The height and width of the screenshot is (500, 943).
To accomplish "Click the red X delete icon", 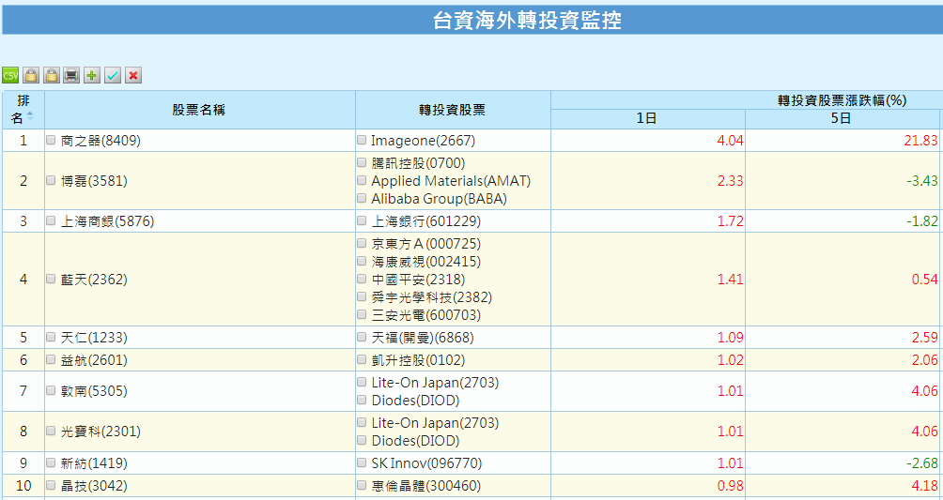I will coord(133,75).
